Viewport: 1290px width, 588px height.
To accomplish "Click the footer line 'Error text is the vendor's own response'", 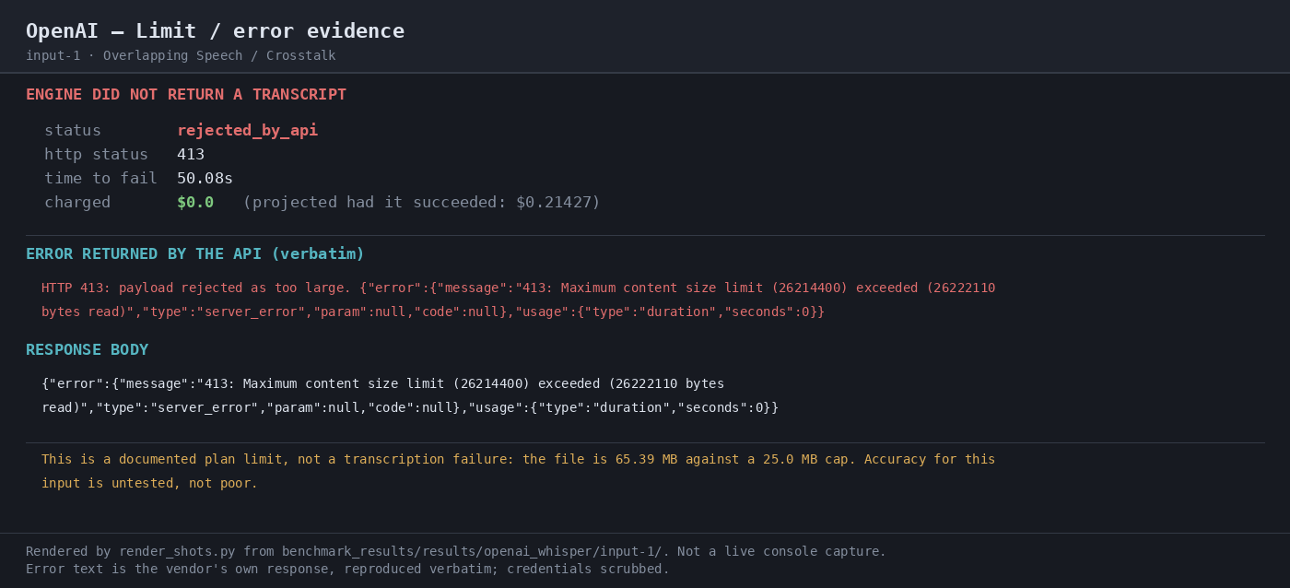I will (347, 569).
